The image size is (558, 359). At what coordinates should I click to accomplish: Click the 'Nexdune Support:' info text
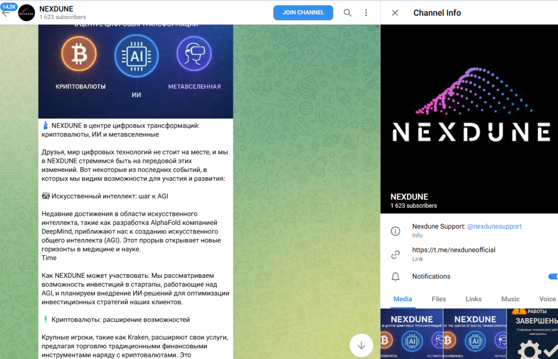coord(439,226)
